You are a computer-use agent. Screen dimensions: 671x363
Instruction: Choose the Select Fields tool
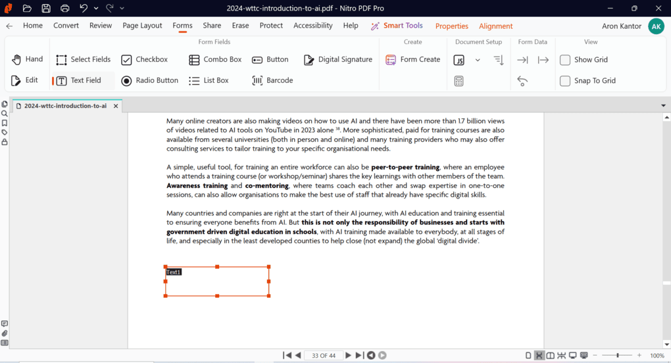(x=84, y=59)
